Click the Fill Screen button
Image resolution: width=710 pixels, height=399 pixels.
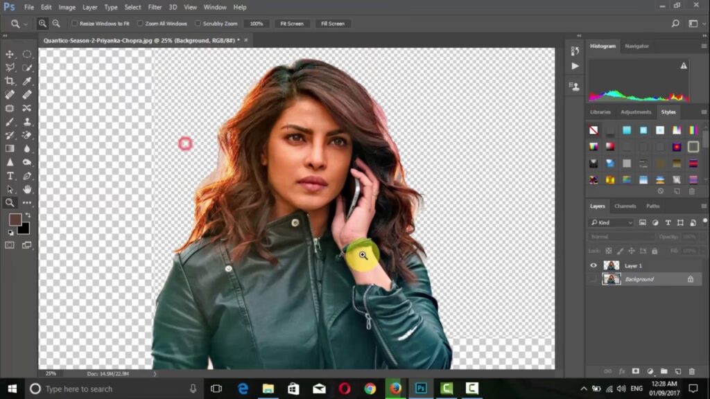[x=333, y=24]
